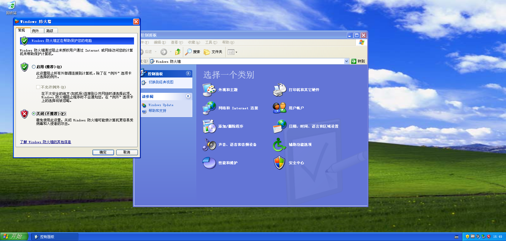The width and height of the screenshot is (506, 241).
Task: Switch to the Exceptions (例外) tab
Action: (x=36, y=31)
